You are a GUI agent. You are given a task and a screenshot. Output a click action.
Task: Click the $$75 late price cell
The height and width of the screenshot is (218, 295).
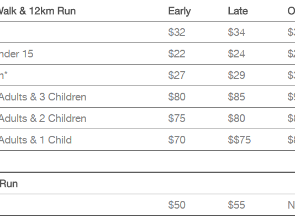[x=239, y=140]
